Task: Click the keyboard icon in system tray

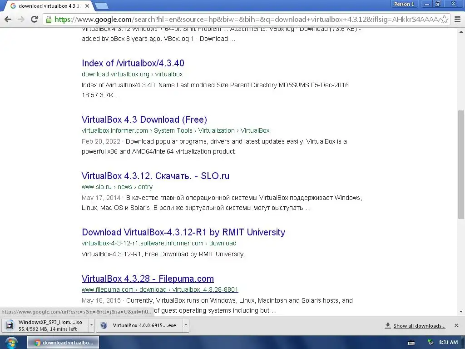Action: pos(411,343)
